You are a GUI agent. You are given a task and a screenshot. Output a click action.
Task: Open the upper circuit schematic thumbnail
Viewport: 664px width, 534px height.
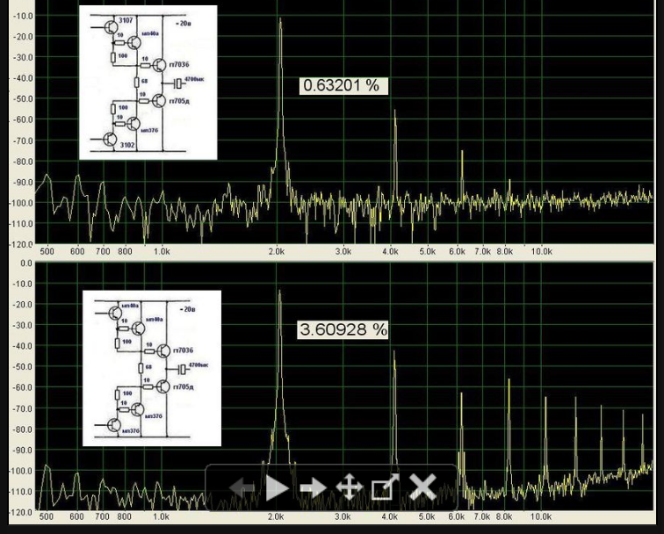(148, 83)
